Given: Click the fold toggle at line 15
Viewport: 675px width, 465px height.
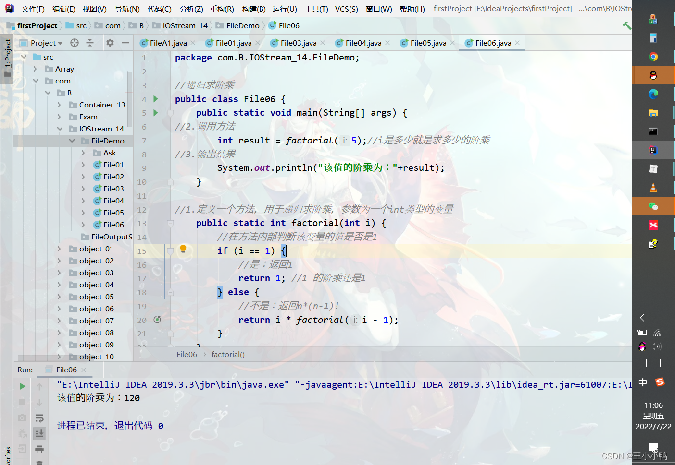Looking at the screenshot, I should tap(170, 250).
